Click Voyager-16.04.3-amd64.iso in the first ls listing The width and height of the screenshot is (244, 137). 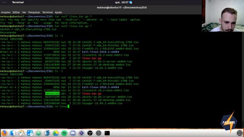102,68
